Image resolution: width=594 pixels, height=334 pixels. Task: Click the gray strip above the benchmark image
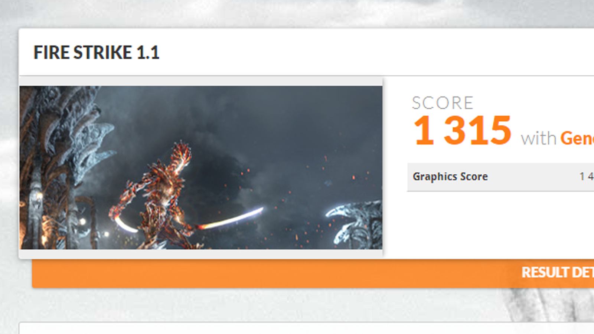pos(201,82)
